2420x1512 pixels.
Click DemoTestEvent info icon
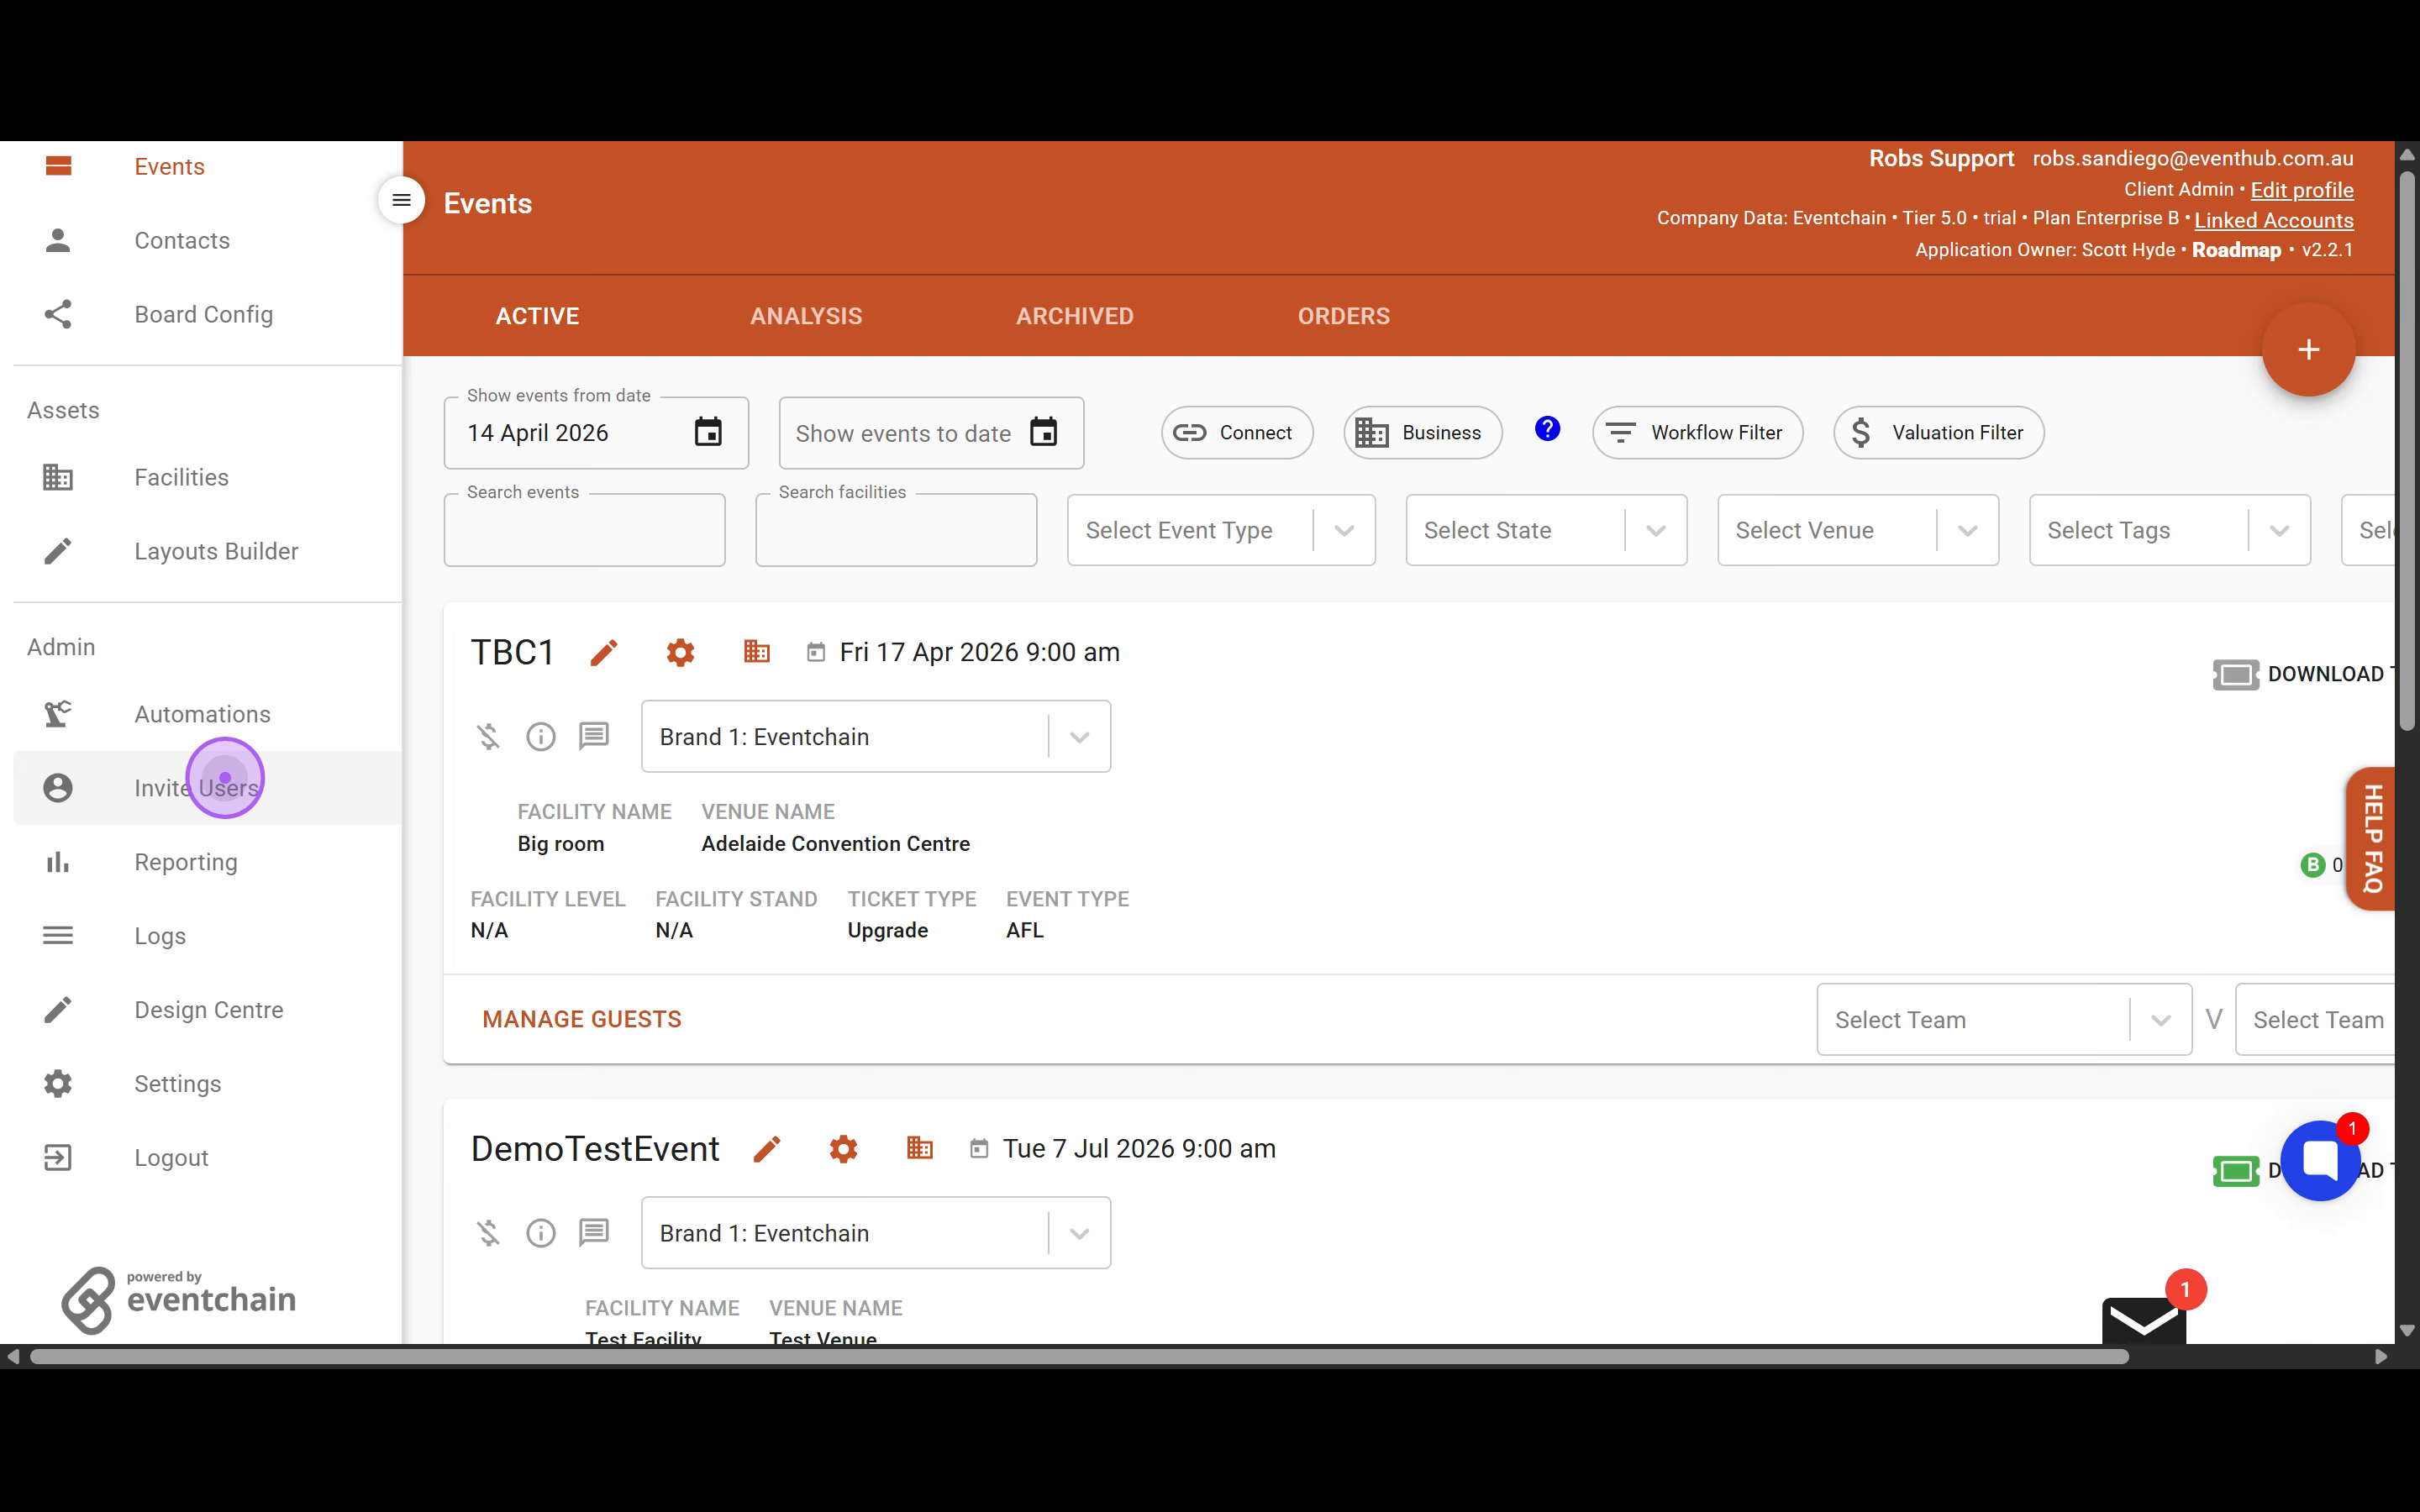[541, 1233]
